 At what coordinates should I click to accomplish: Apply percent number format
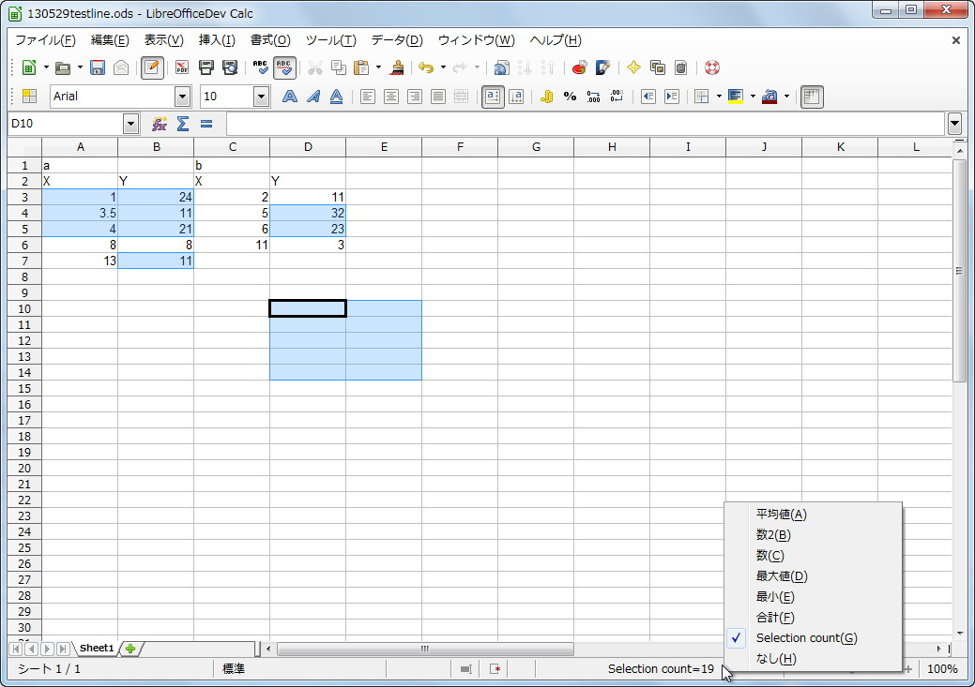pos(571,97)
